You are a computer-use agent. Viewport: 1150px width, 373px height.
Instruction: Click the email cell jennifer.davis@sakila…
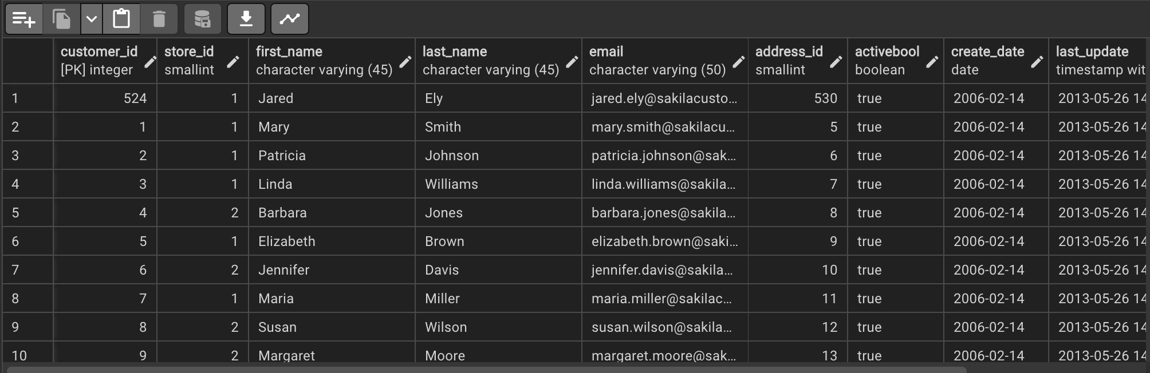click(x=665, y=270)
